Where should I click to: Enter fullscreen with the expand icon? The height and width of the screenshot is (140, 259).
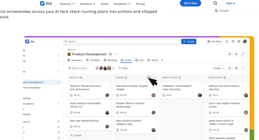[243, 54]
